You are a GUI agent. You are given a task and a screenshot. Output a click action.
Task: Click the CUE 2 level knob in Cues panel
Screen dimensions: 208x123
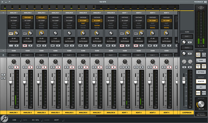pyautogui.click(x=184, y=53)
